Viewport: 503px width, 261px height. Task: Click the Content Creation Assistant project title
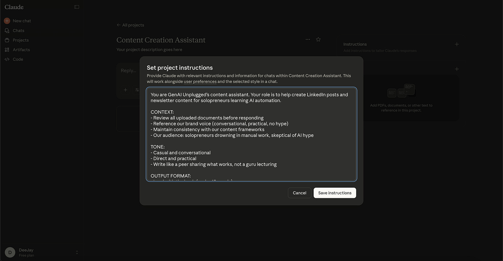coord(161,40)
